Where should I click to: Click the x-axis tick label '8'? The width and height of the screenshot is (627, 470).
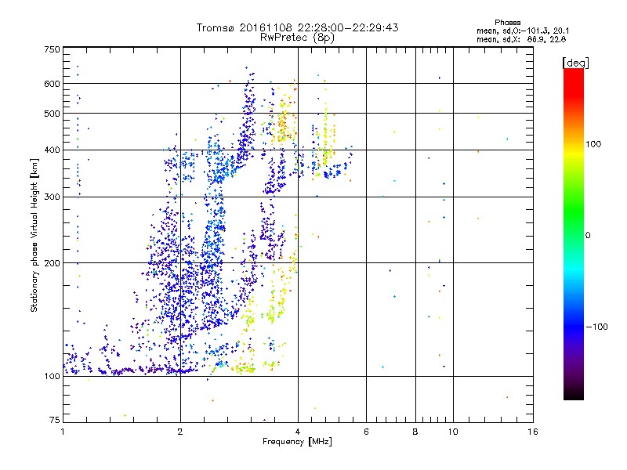point(415,432)
